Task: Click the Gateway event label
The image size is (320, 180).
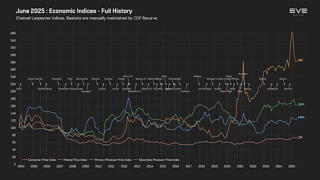Action: 248,89
